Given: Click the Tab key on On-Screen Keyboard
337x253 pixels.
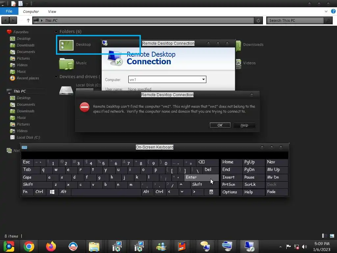Looking at the screenshot, I should (x=30, y=170).
